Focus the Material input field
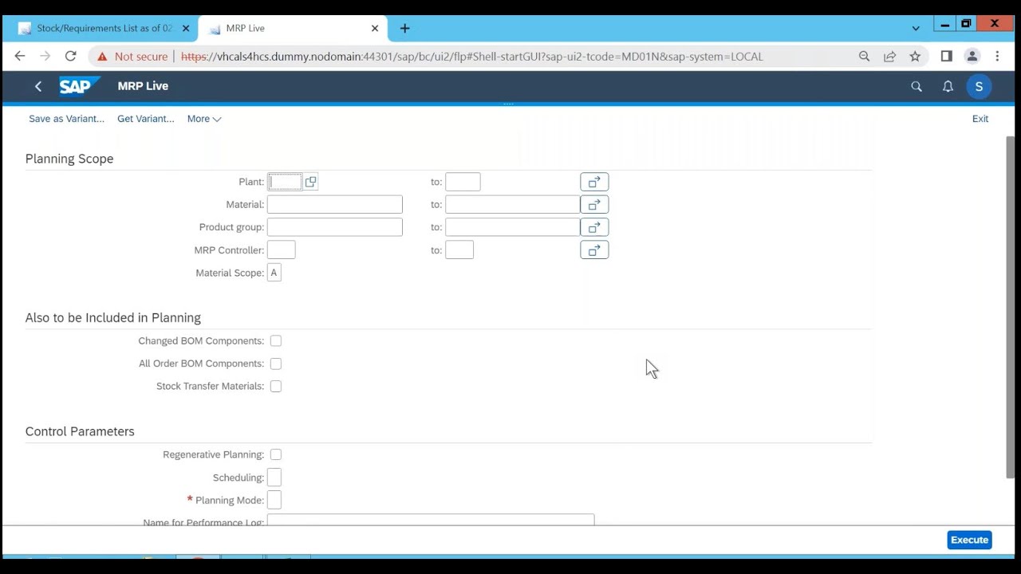This screenshot has height=574, width=1021. point(335,205)
